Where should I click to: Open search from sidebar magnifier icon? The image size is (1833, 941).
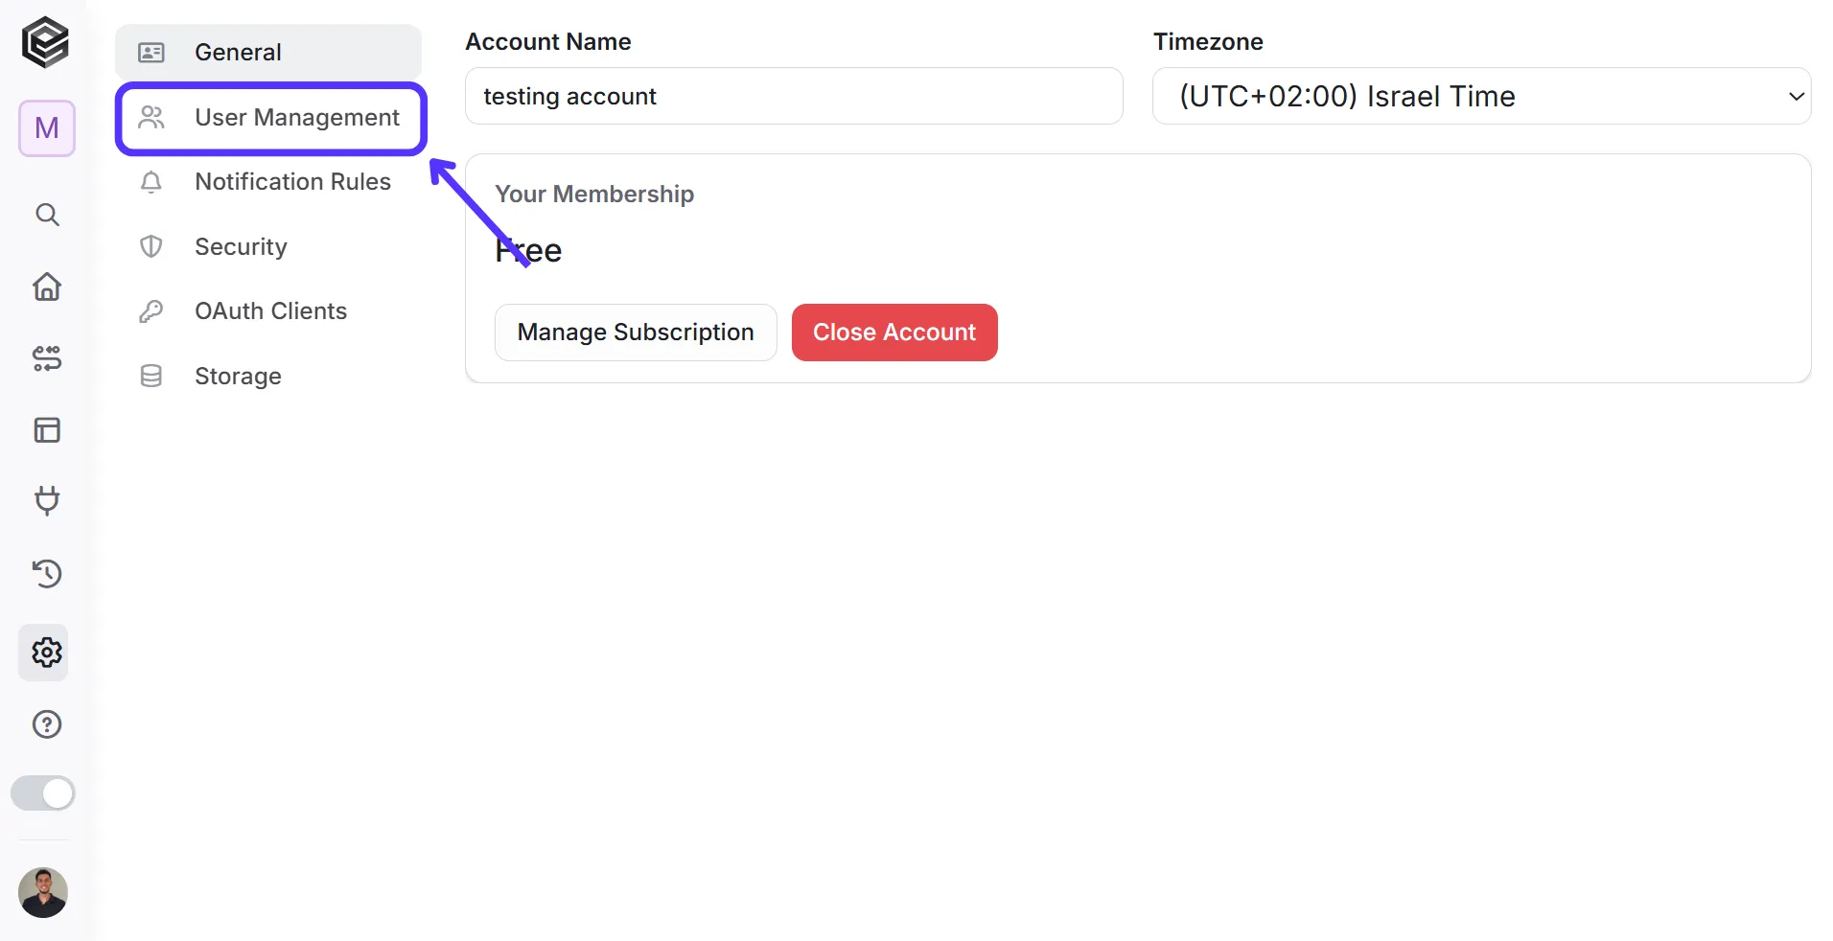pos(47,215)
